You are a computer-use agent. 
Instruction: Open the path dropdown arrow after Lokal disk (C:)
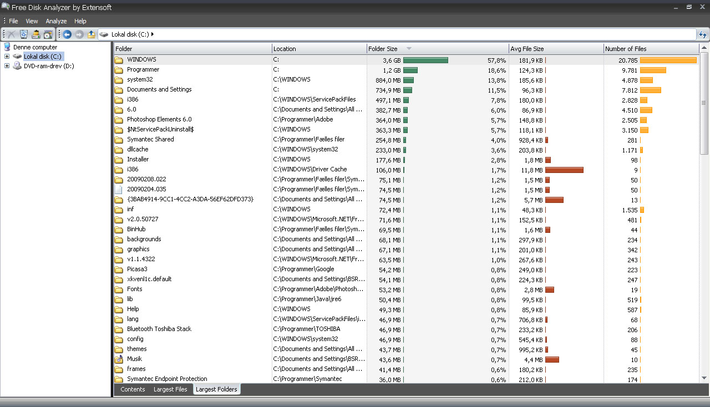[153, 34]
